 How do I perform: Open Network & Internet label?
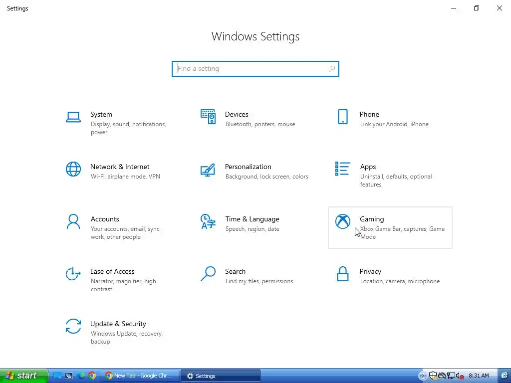pos(120,167)
